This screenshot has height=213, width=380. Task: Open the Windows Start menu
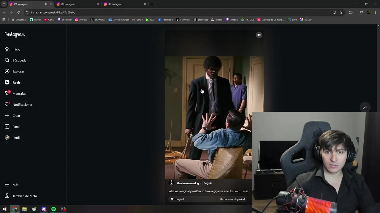[x=5, y=209]
